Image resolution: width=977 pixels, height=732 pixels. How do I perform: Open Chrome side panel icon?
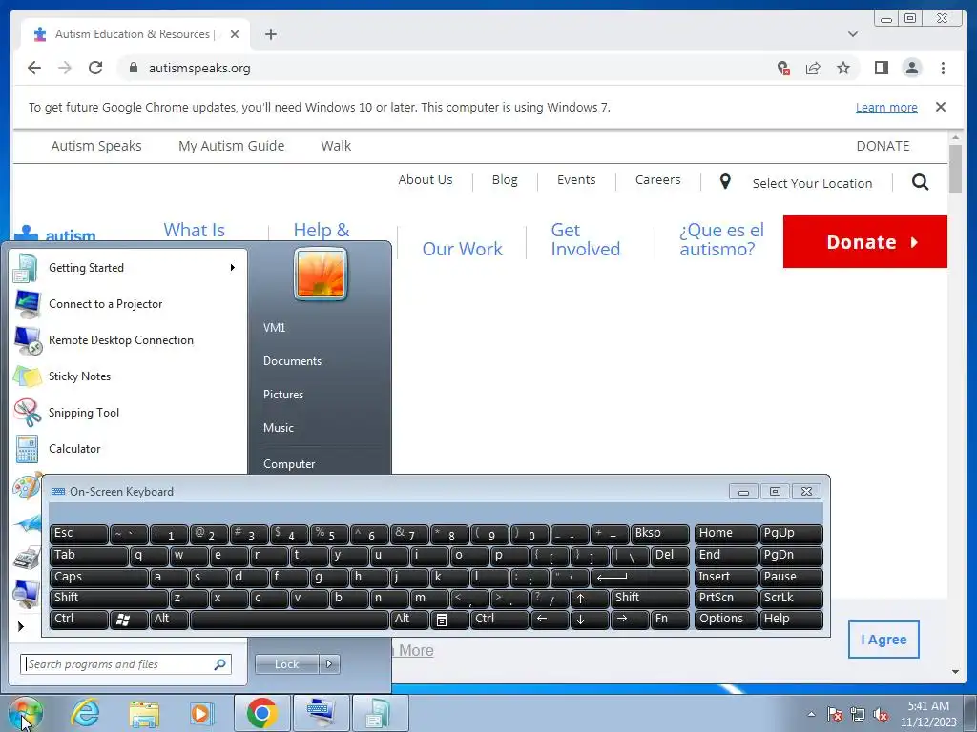coord(881,68)
